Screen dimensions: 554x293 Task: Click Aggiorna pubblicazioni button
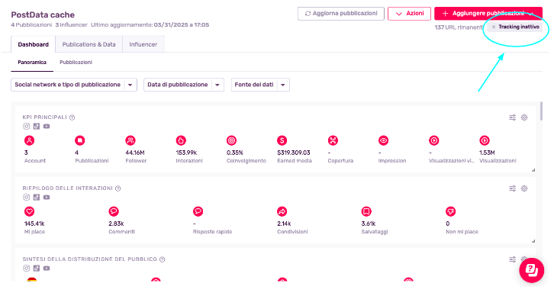(x=341, y=14)
